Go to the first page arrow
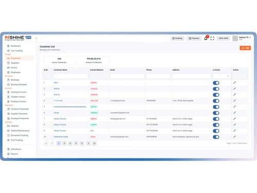Viewport: 257px width, 193px height. (46, 143)
